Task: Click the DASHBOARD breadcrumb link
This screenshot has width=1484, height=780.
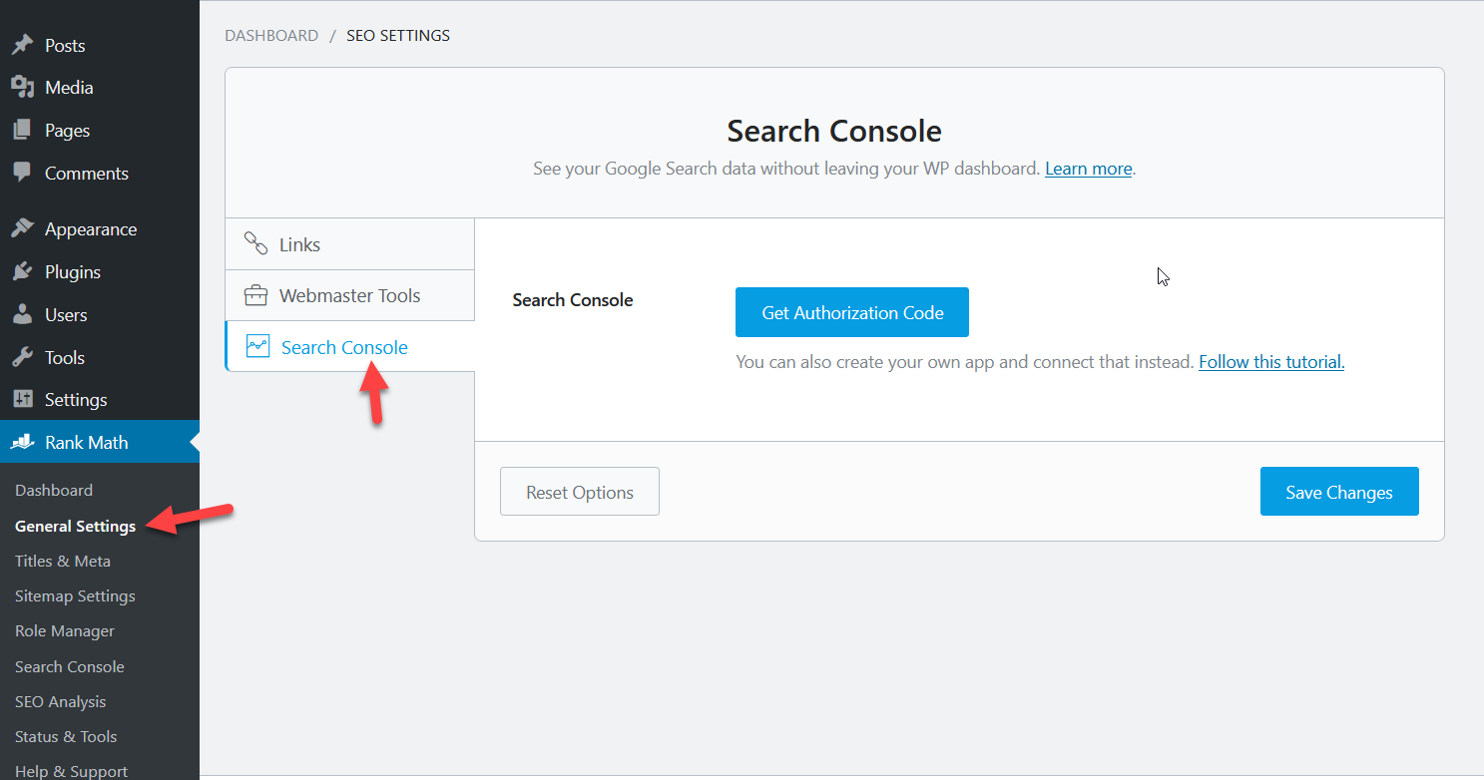Action: [x=271, y=36]
